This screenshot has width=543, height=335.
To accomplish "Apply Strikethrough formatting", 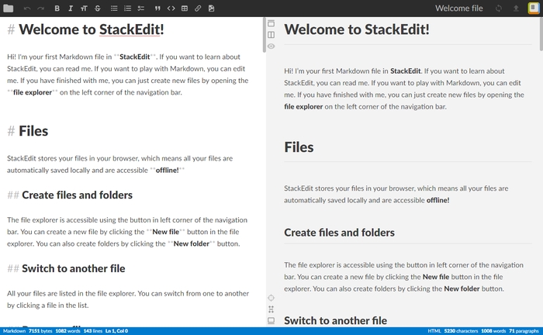I will 97,9.
